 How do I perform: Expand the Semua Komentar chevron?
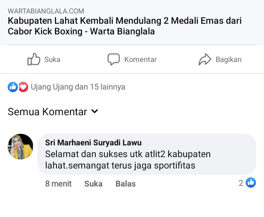point(95,111)
